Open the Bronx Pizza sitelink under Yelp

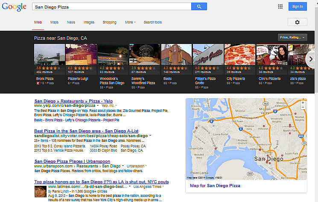click(53, 120)
